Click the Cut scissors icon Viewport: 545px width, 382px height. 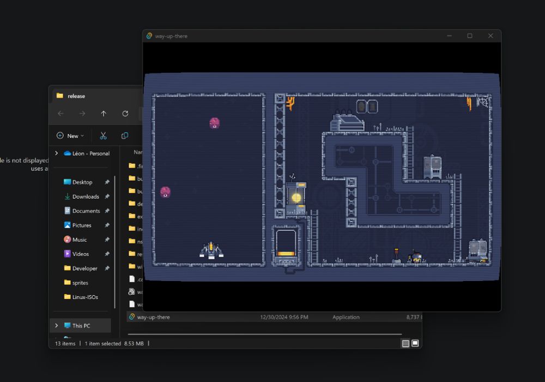coord(103,136)
